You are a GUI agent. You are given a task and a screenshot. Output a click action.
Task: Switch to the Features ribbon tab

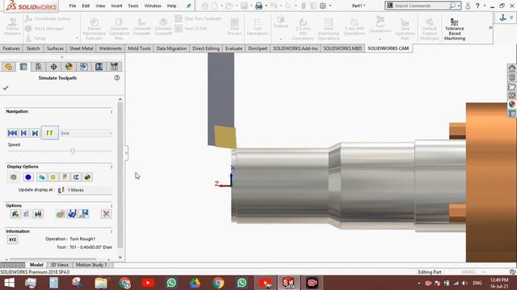[x=11, y=48]
